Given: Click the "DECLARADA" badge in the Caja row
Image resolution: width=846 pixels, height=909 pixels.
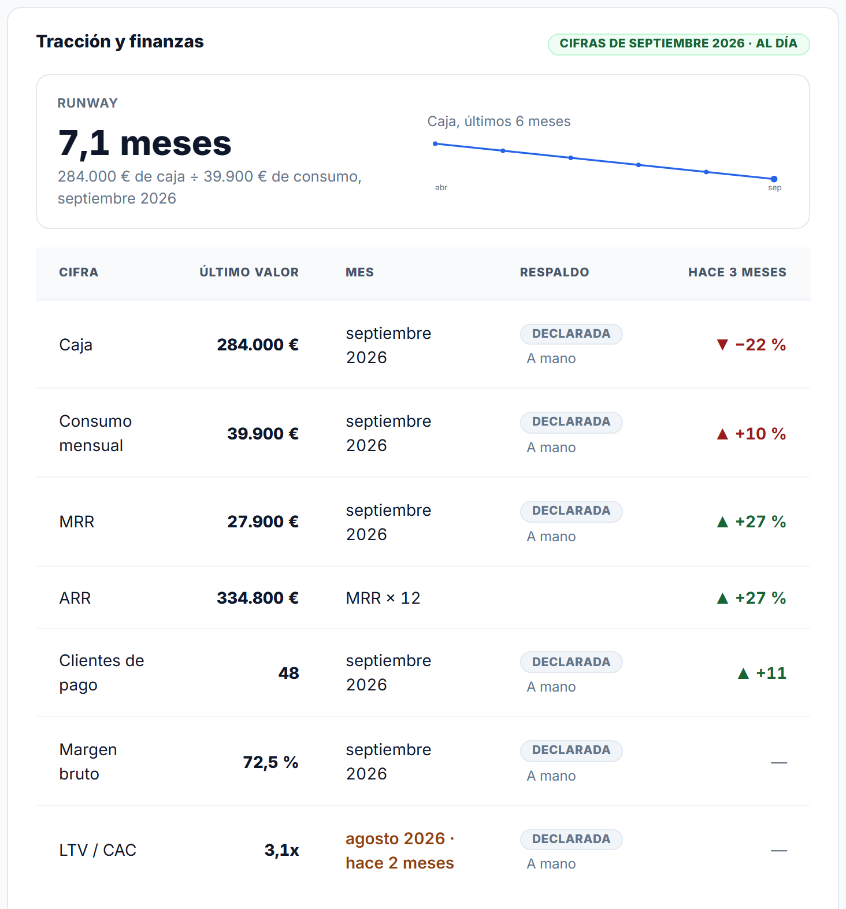Looking at the screenshot, I should click(x=572, y=334).
